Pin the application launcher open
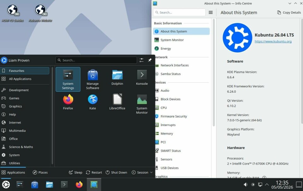Viewport: 303px width, 191px height. [x=150, y=60]
